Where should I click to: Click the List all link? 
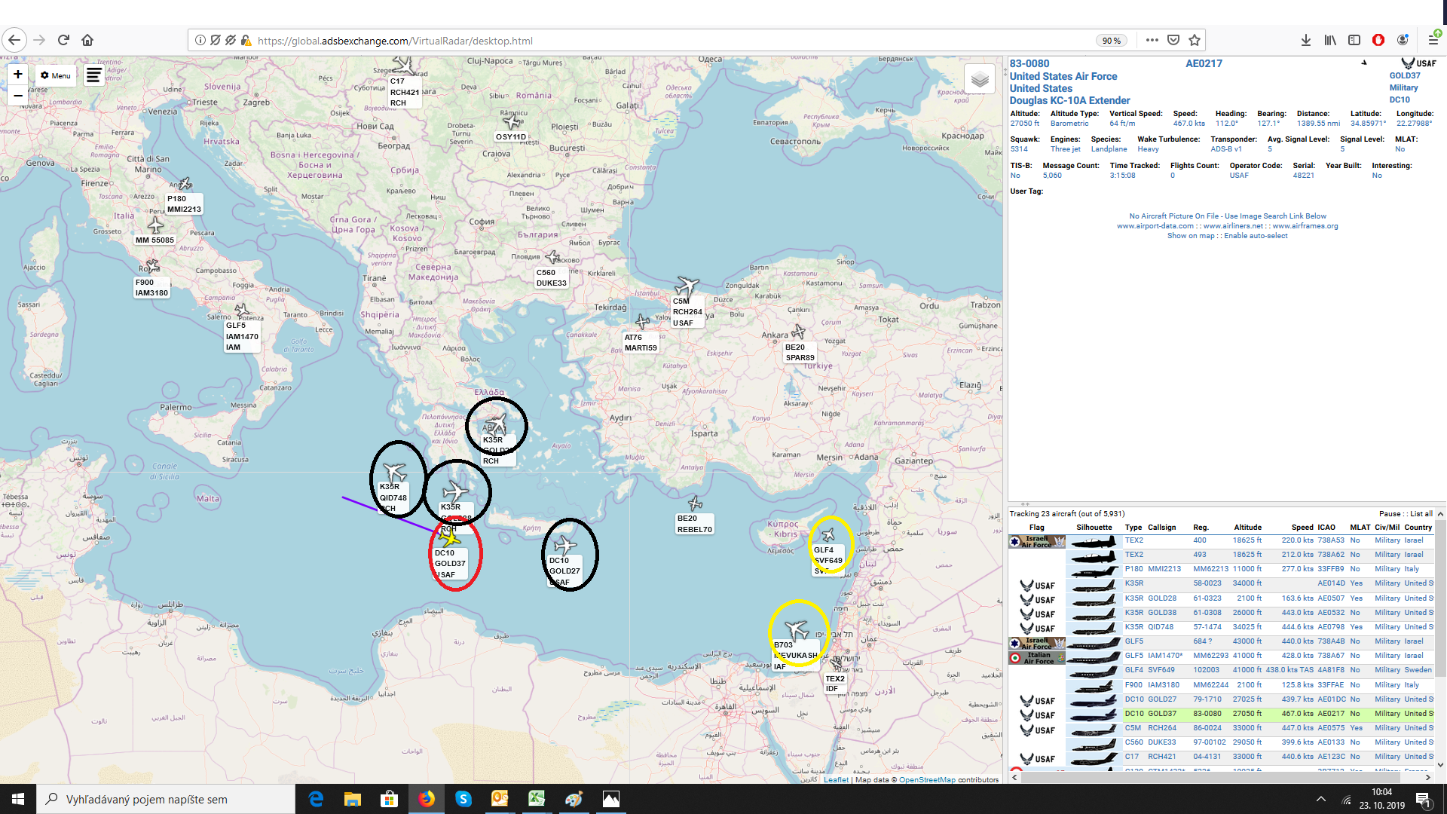pos(1421,514)
